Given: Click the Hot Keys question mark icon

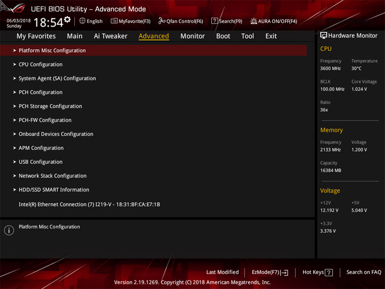Looking at the screenshot, I should (329, 272).
